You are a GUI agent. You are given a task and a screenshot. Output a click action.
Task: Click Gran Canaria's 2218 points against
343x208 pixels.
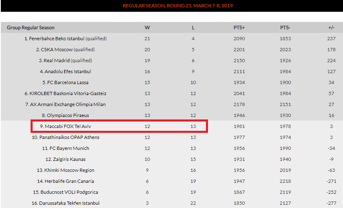pos(285,181)
